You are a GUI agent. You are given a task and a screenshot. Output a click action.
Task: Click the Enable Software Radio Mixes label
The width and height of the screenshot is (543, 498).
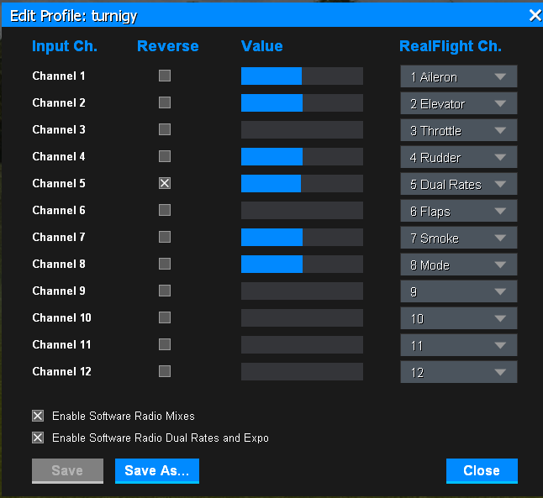(x=124, y=416)
